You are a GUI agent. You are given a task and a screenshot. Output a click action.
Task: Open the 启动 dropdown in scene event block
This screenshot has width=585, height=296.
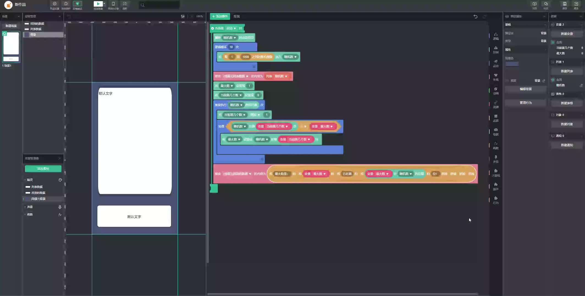coord(231,28)
